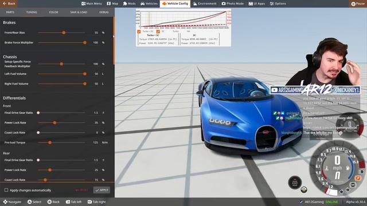Open Vehicles using the car icon
Image resolution: width=367 pixels, height=206 pixels.
(x=143, y=3)
